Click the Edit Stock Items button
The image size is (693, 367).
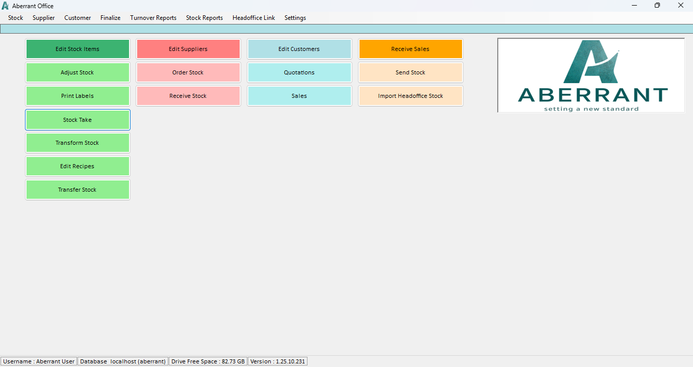click(78, 49)
